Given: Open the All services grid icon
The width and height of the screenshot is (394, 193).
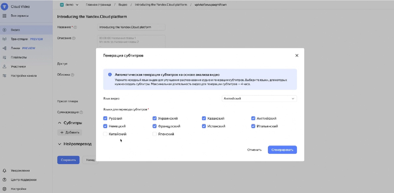Looking at the screenshot, I should (x=5, y=16).
